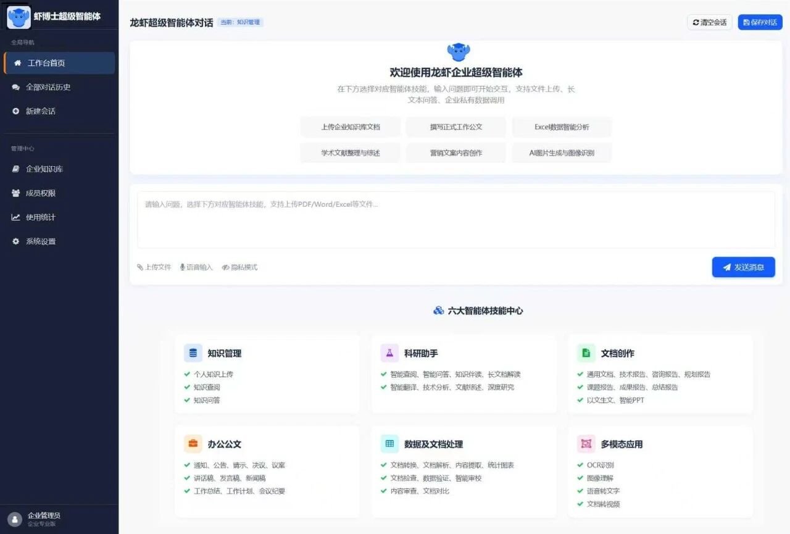
Task: Choose the Excel数据智能分析 quick prompt
Action: (x=562, y=127)
